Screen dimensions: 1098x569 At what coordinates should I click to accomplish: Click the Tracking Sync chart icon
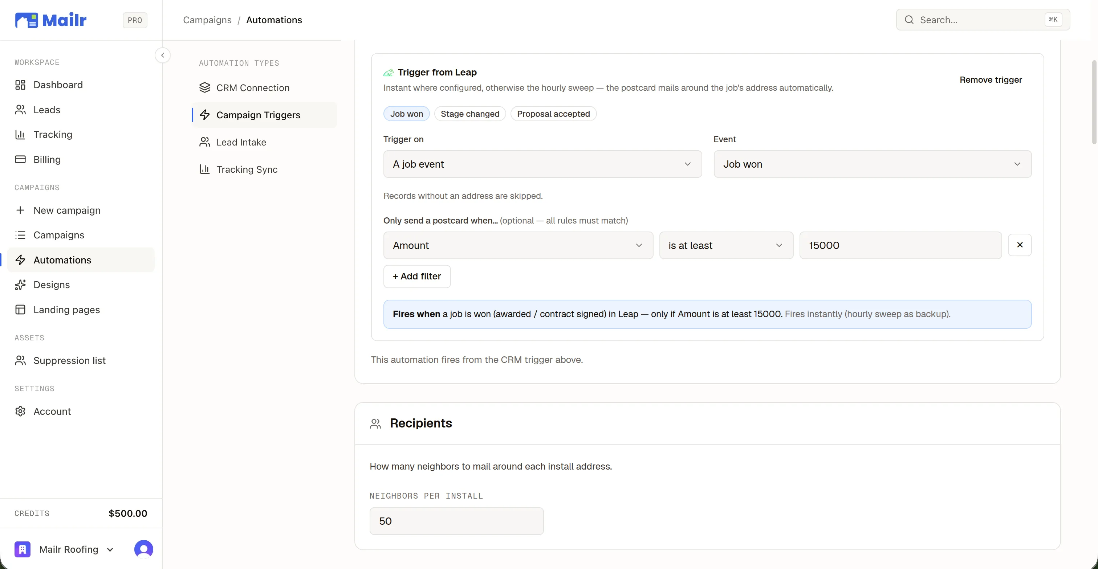tap(204, 169)
